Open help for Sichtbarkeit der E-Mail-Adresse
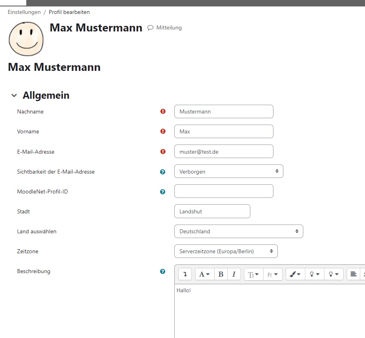 162,172
